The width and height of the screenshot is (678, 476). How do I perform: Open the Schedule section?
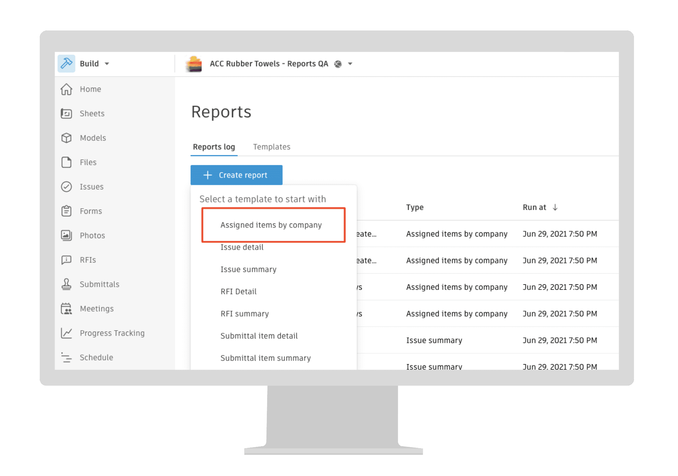pyautogui.click(x=96, y=357)
